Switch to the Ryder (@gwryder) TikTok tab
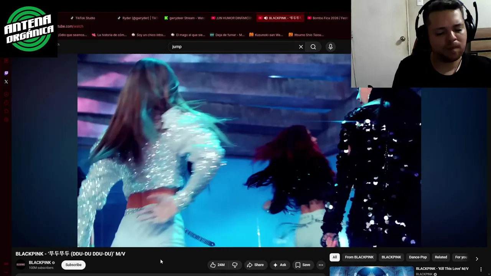The width and height of the screenshot is (491, 276). click(137, 18)
